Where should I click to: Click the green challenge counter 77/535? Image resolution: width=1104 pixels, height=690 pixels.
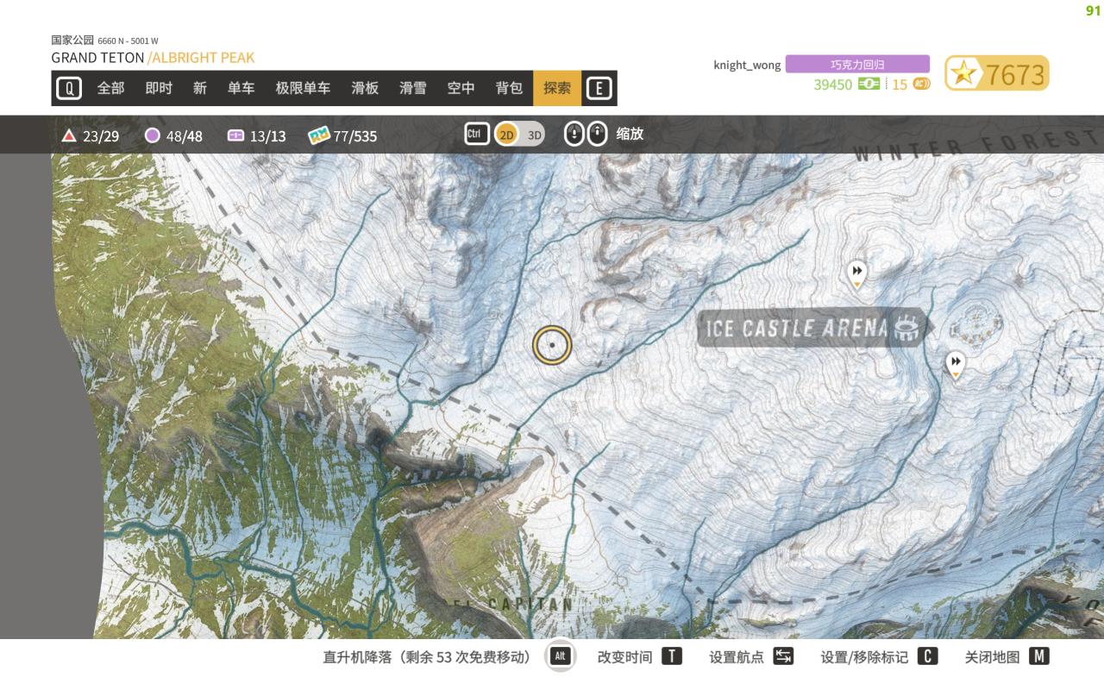(x=343, y=135)
